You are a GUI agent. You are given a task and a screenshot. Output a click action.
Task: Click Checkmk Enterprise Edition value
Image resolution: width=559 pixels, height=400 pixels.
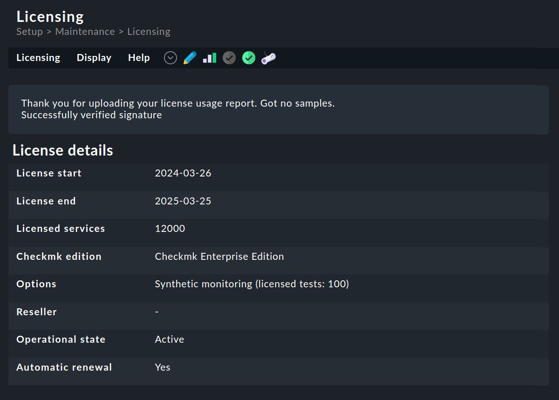219,257
